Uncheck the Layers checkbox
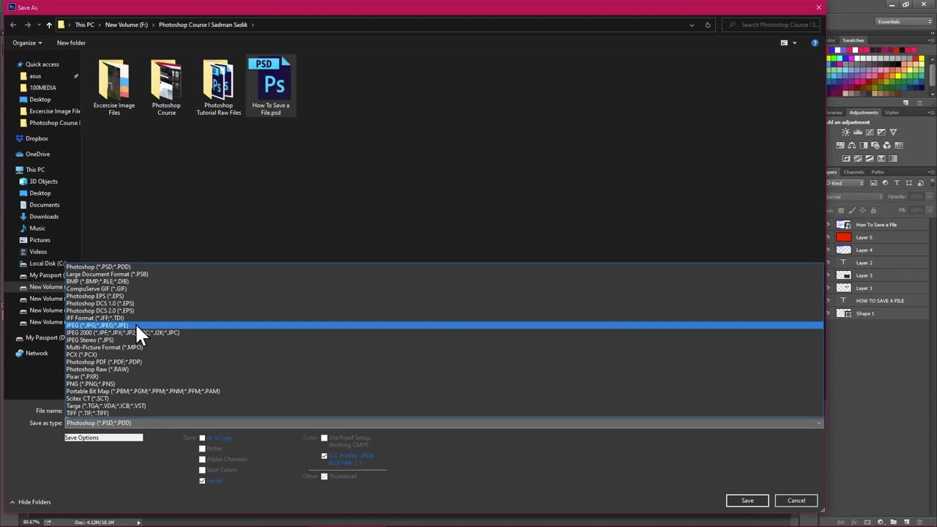Viewport: 937px width, 527px height. pyautogui.click(x=202, y=481)
